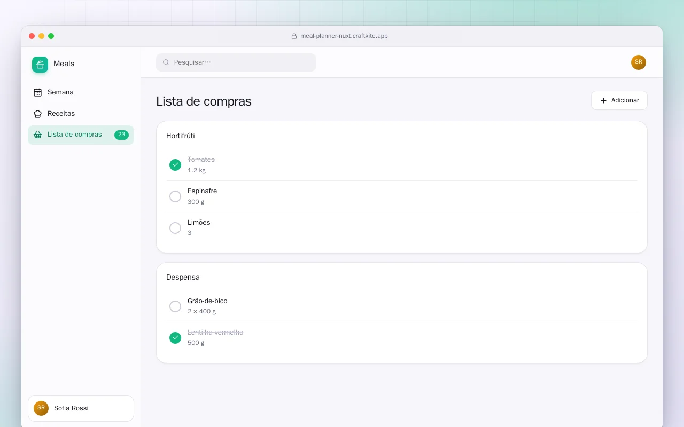Viewport: 684px width, 427px height.
Task: Open the Semana page
Action: click(x=81, y=92)
